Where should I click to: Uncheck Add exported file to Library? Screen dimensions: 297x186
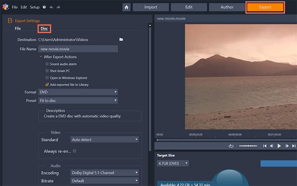tap(47, 84)
